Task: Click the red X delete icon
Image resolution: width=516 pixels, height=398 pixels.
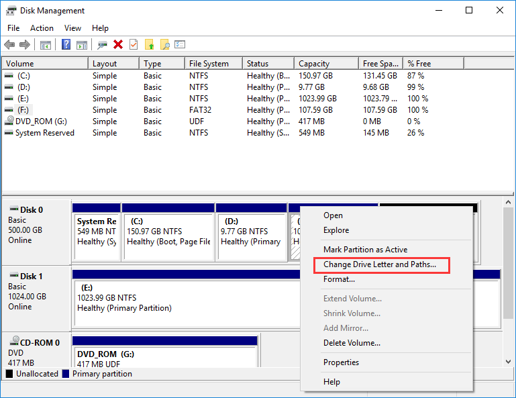Action: click(x=118, y=44)
